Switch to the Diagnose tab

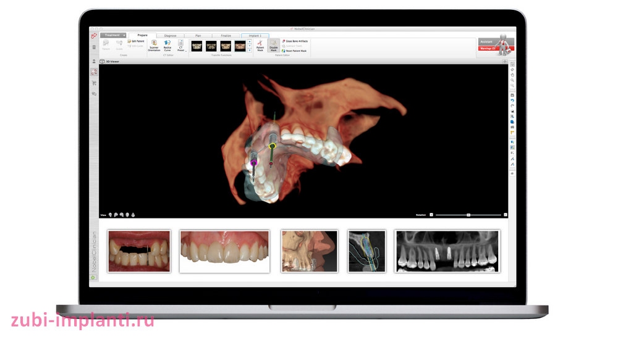(x=170, y=36)
